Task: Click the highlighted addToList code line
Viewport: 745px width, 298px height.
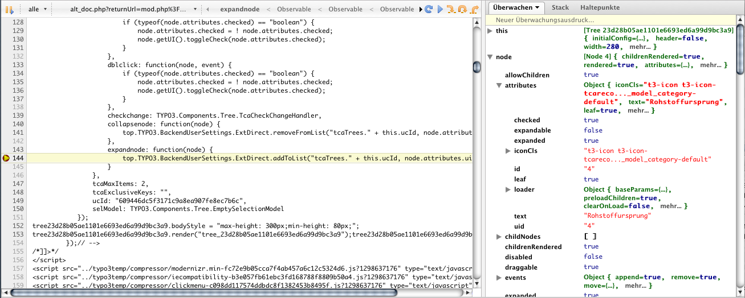Action: coord(250,158)
